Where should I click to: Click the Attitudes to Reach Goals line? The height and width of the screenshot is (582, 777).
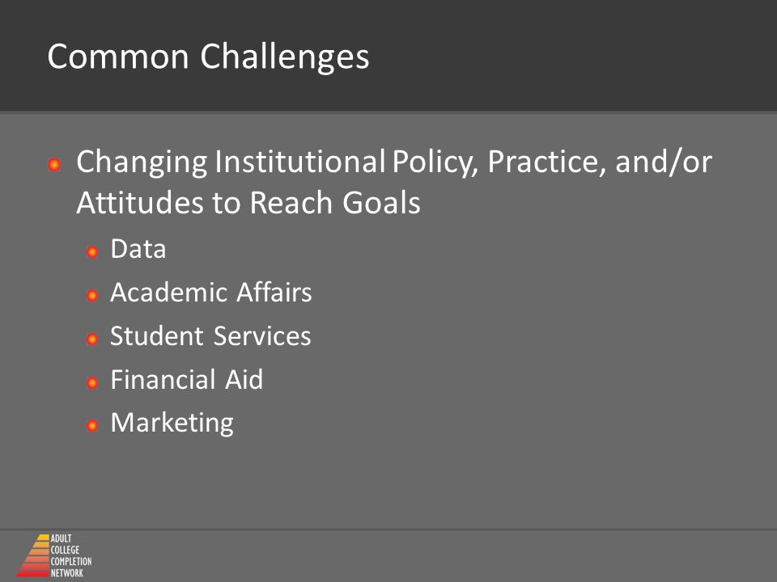[248, 203]
